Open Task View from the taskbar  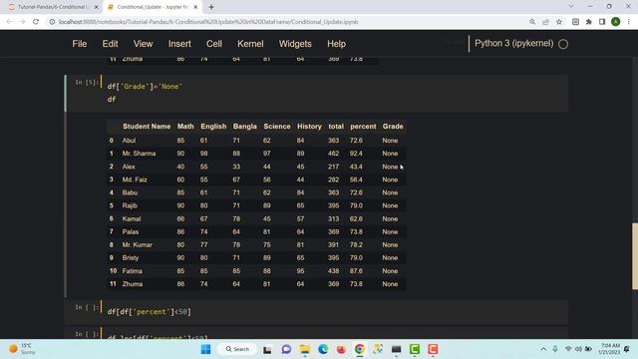coord(267,349)
